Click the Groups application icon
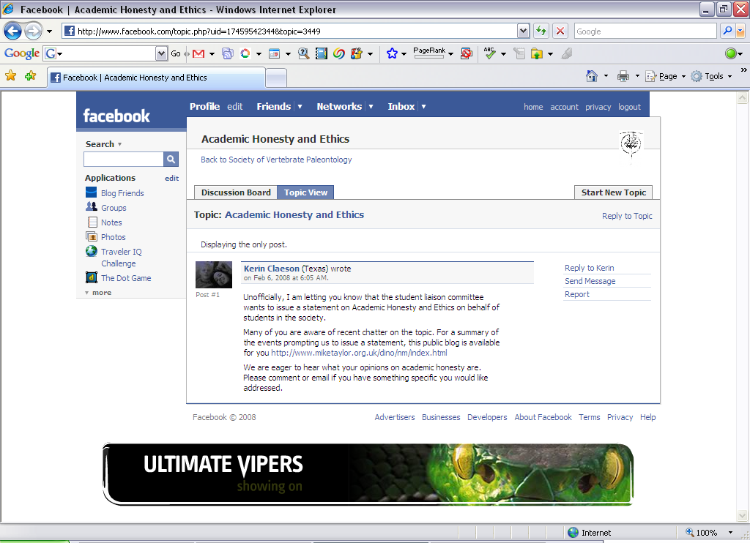 point(91,207)
